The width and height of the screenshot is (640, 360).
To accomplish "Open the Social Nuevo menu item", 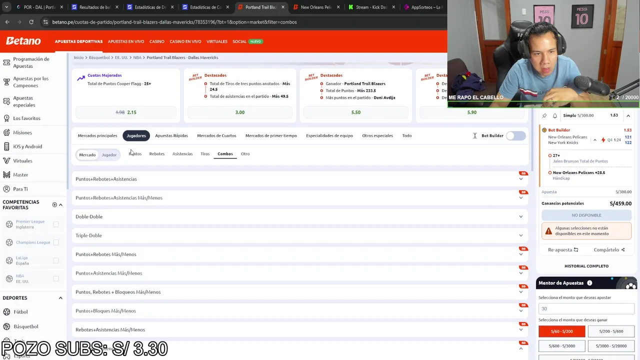I will (247, 41).
